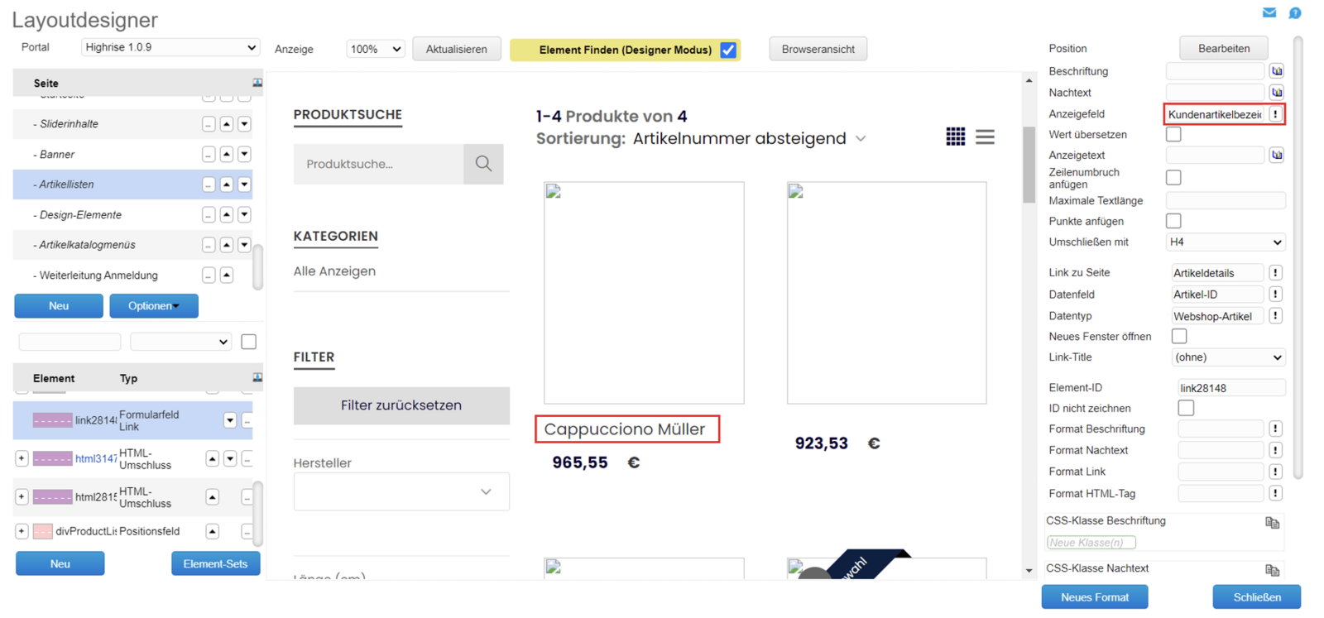Viewport: 1324px width, 618px height.
Task: Enable the Wert übersetzen checkbox
Action: (1173, 134)
